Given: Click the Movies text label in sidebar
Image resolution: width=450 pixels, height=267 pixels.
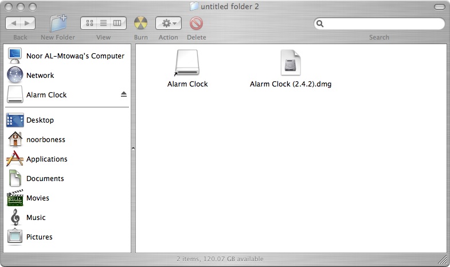Looking at the screenshot, I should coord(38,198).
